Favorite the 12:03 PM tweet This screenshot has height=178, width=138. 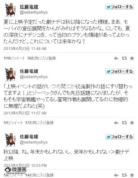(132, 175)
